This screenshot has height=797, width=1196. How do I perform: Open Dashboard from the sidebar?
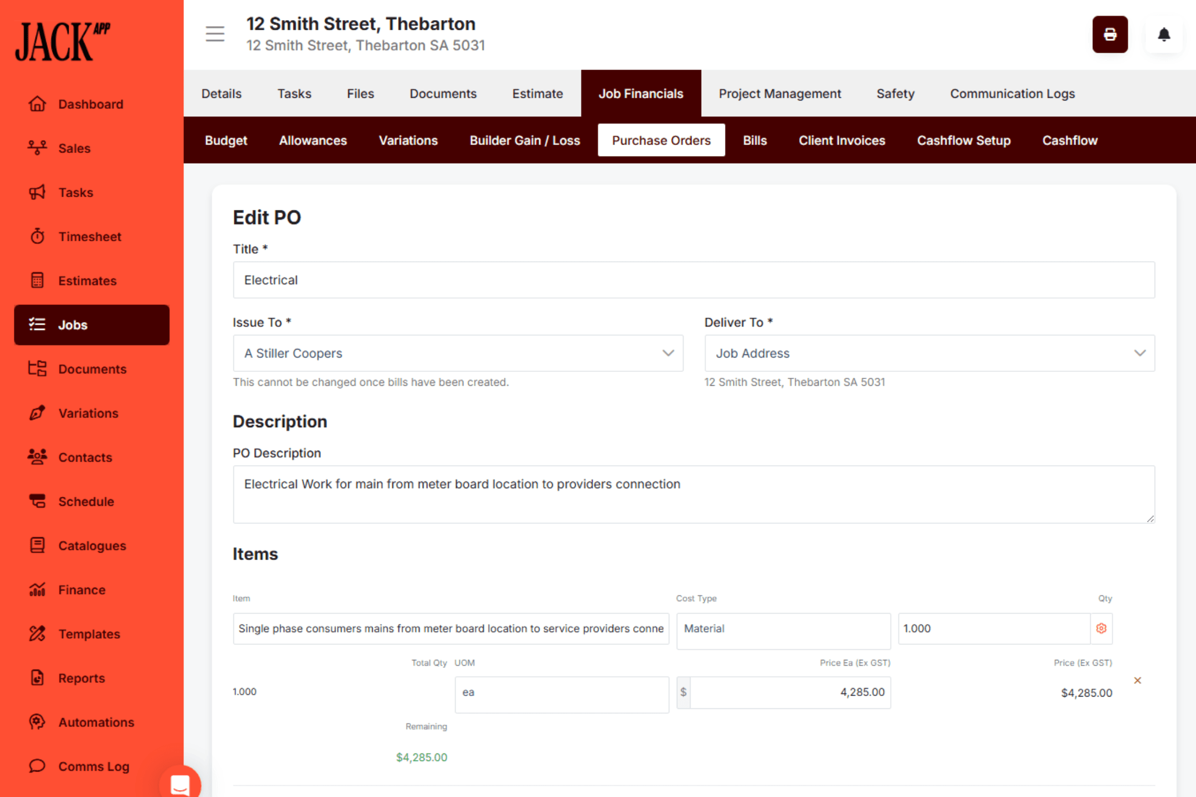click(90, 104)
